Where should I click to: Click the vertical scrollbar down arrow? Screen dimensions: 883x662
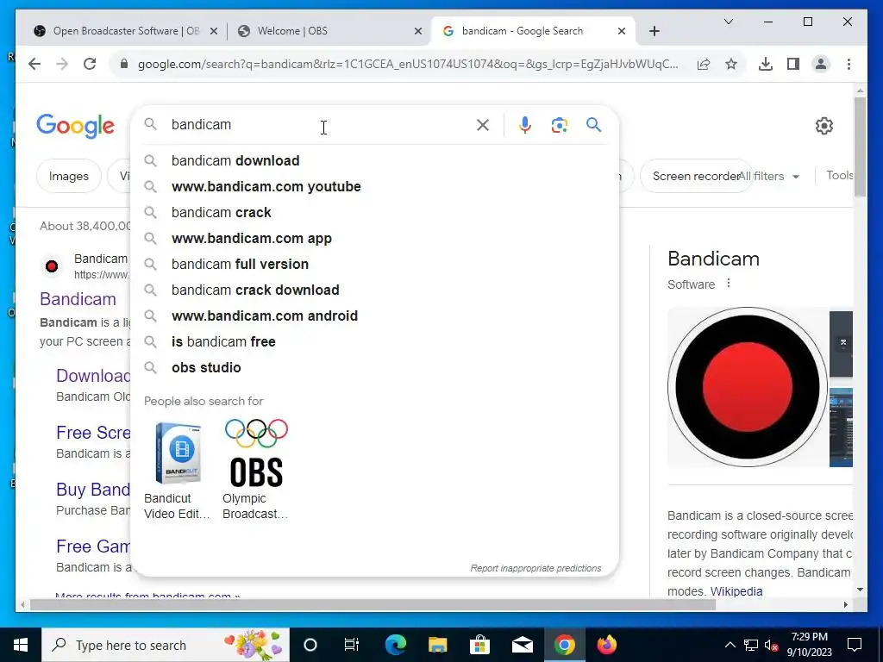[x=860, y=590]
